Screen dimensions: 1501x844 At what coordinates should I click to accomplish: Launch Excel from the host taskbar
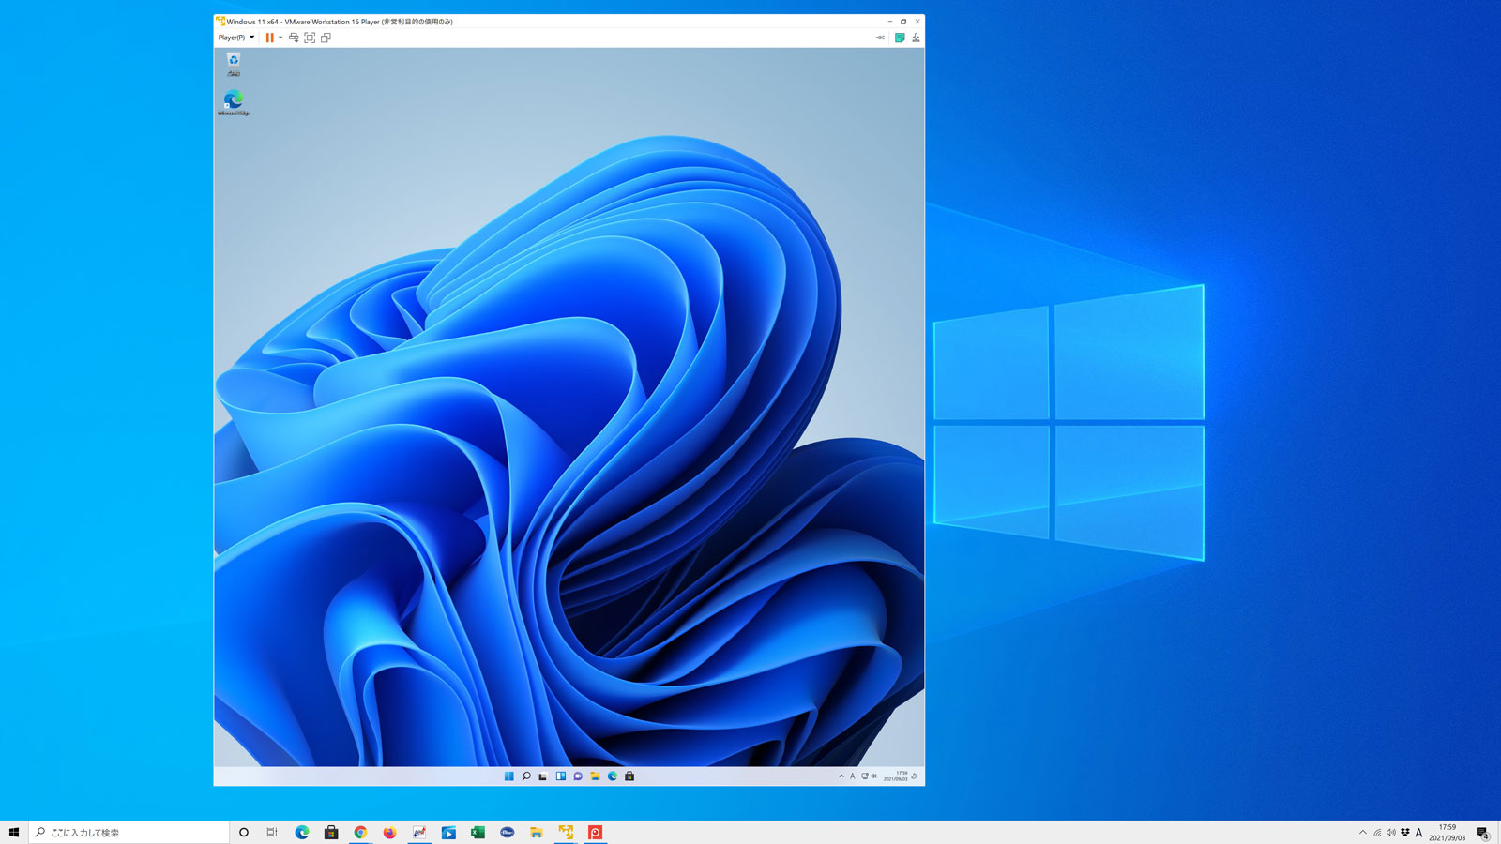coord(478,832)
